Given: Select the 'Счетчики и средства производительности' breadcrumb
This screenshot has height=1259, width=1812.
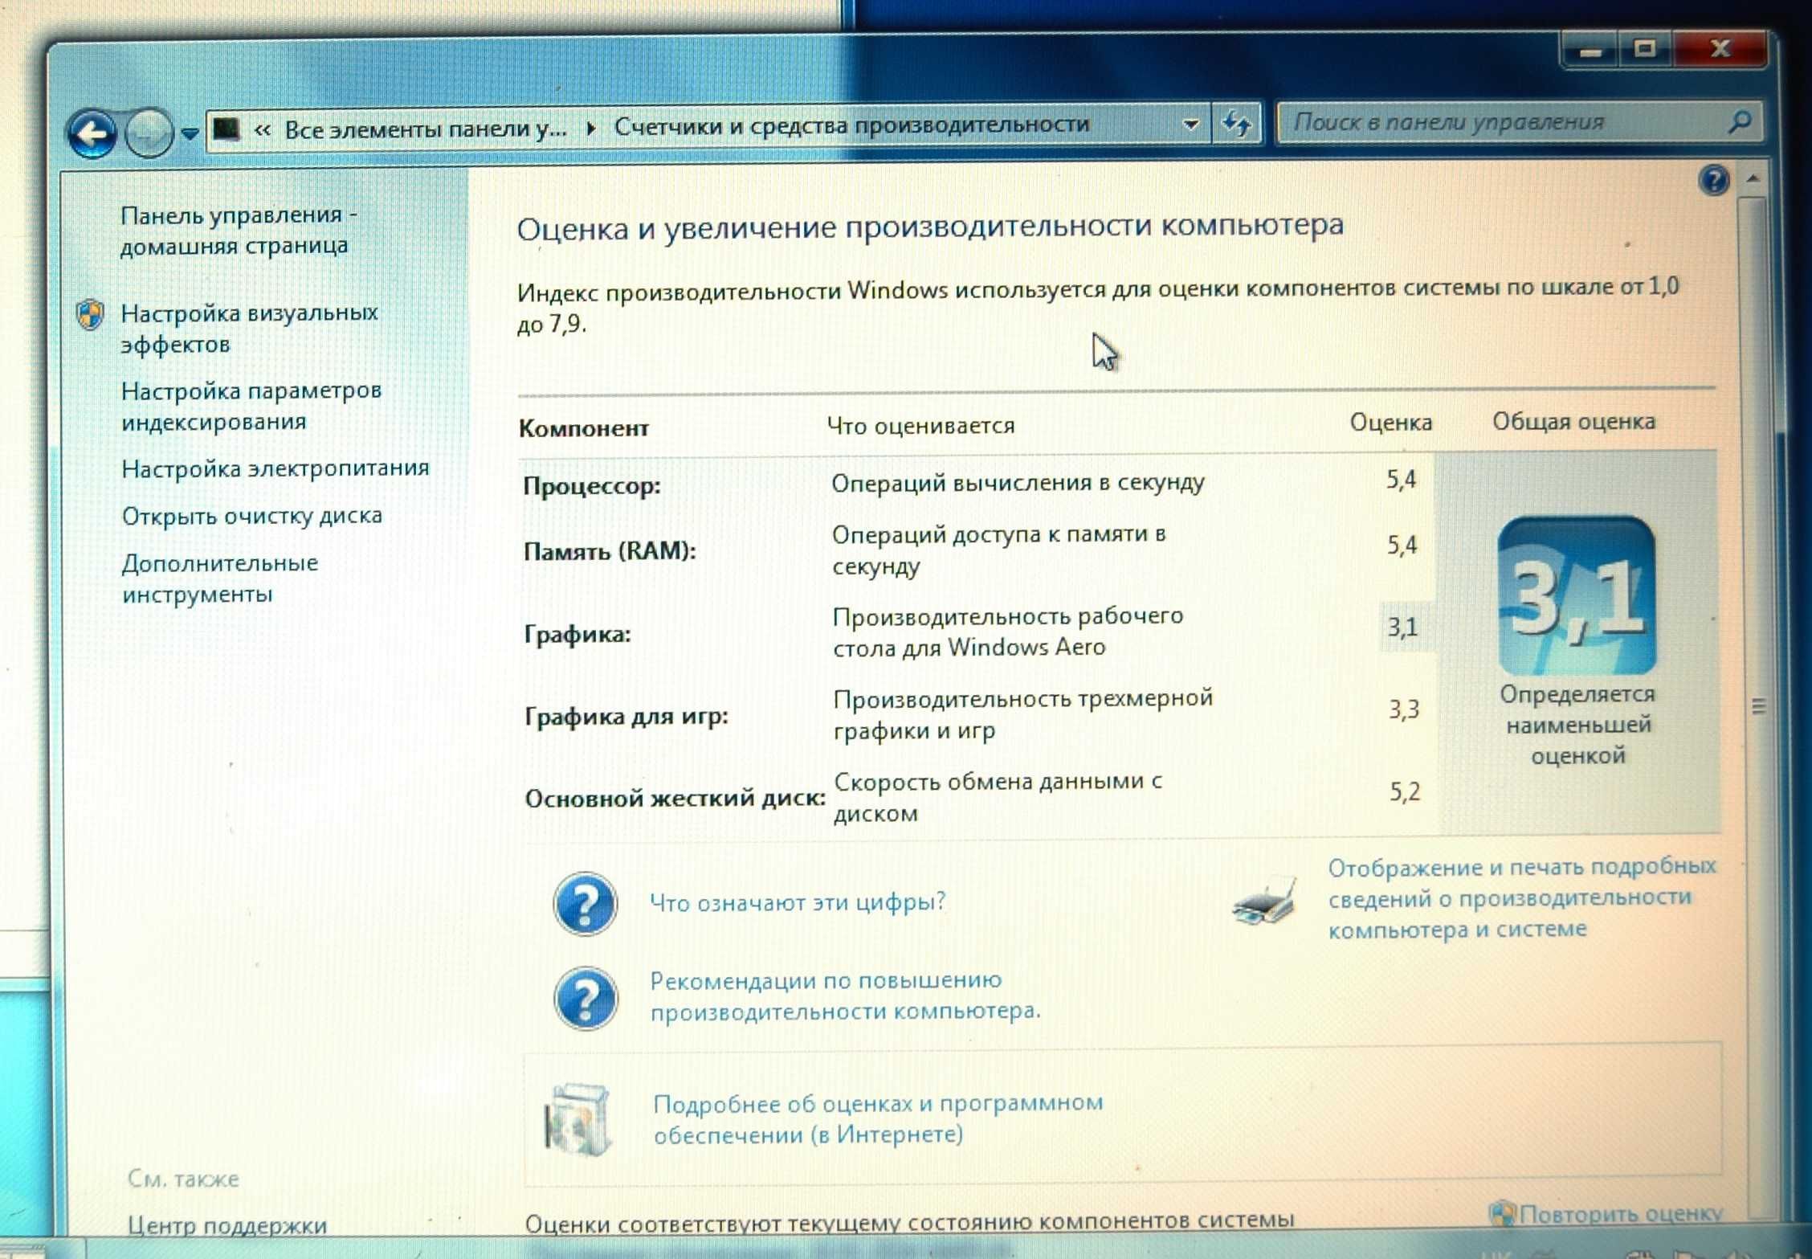Looking at the screenshot, I should [x=851, y=125].
